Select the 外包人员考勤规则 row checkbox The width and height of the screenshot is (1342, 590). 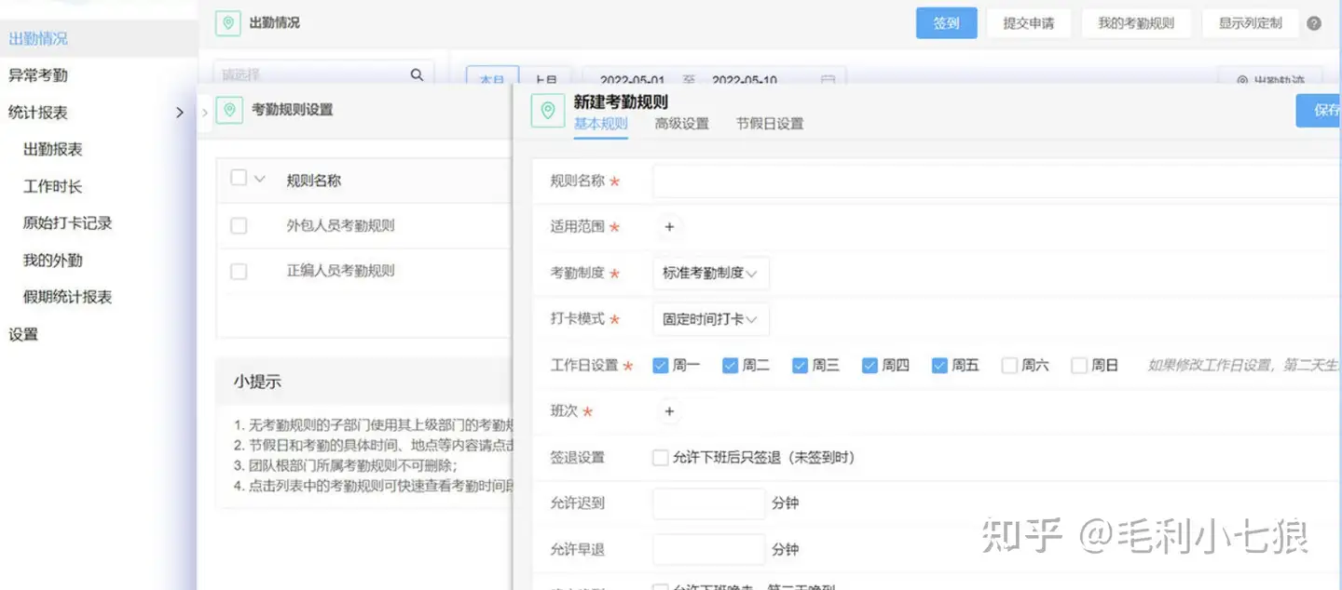(239, 226)
